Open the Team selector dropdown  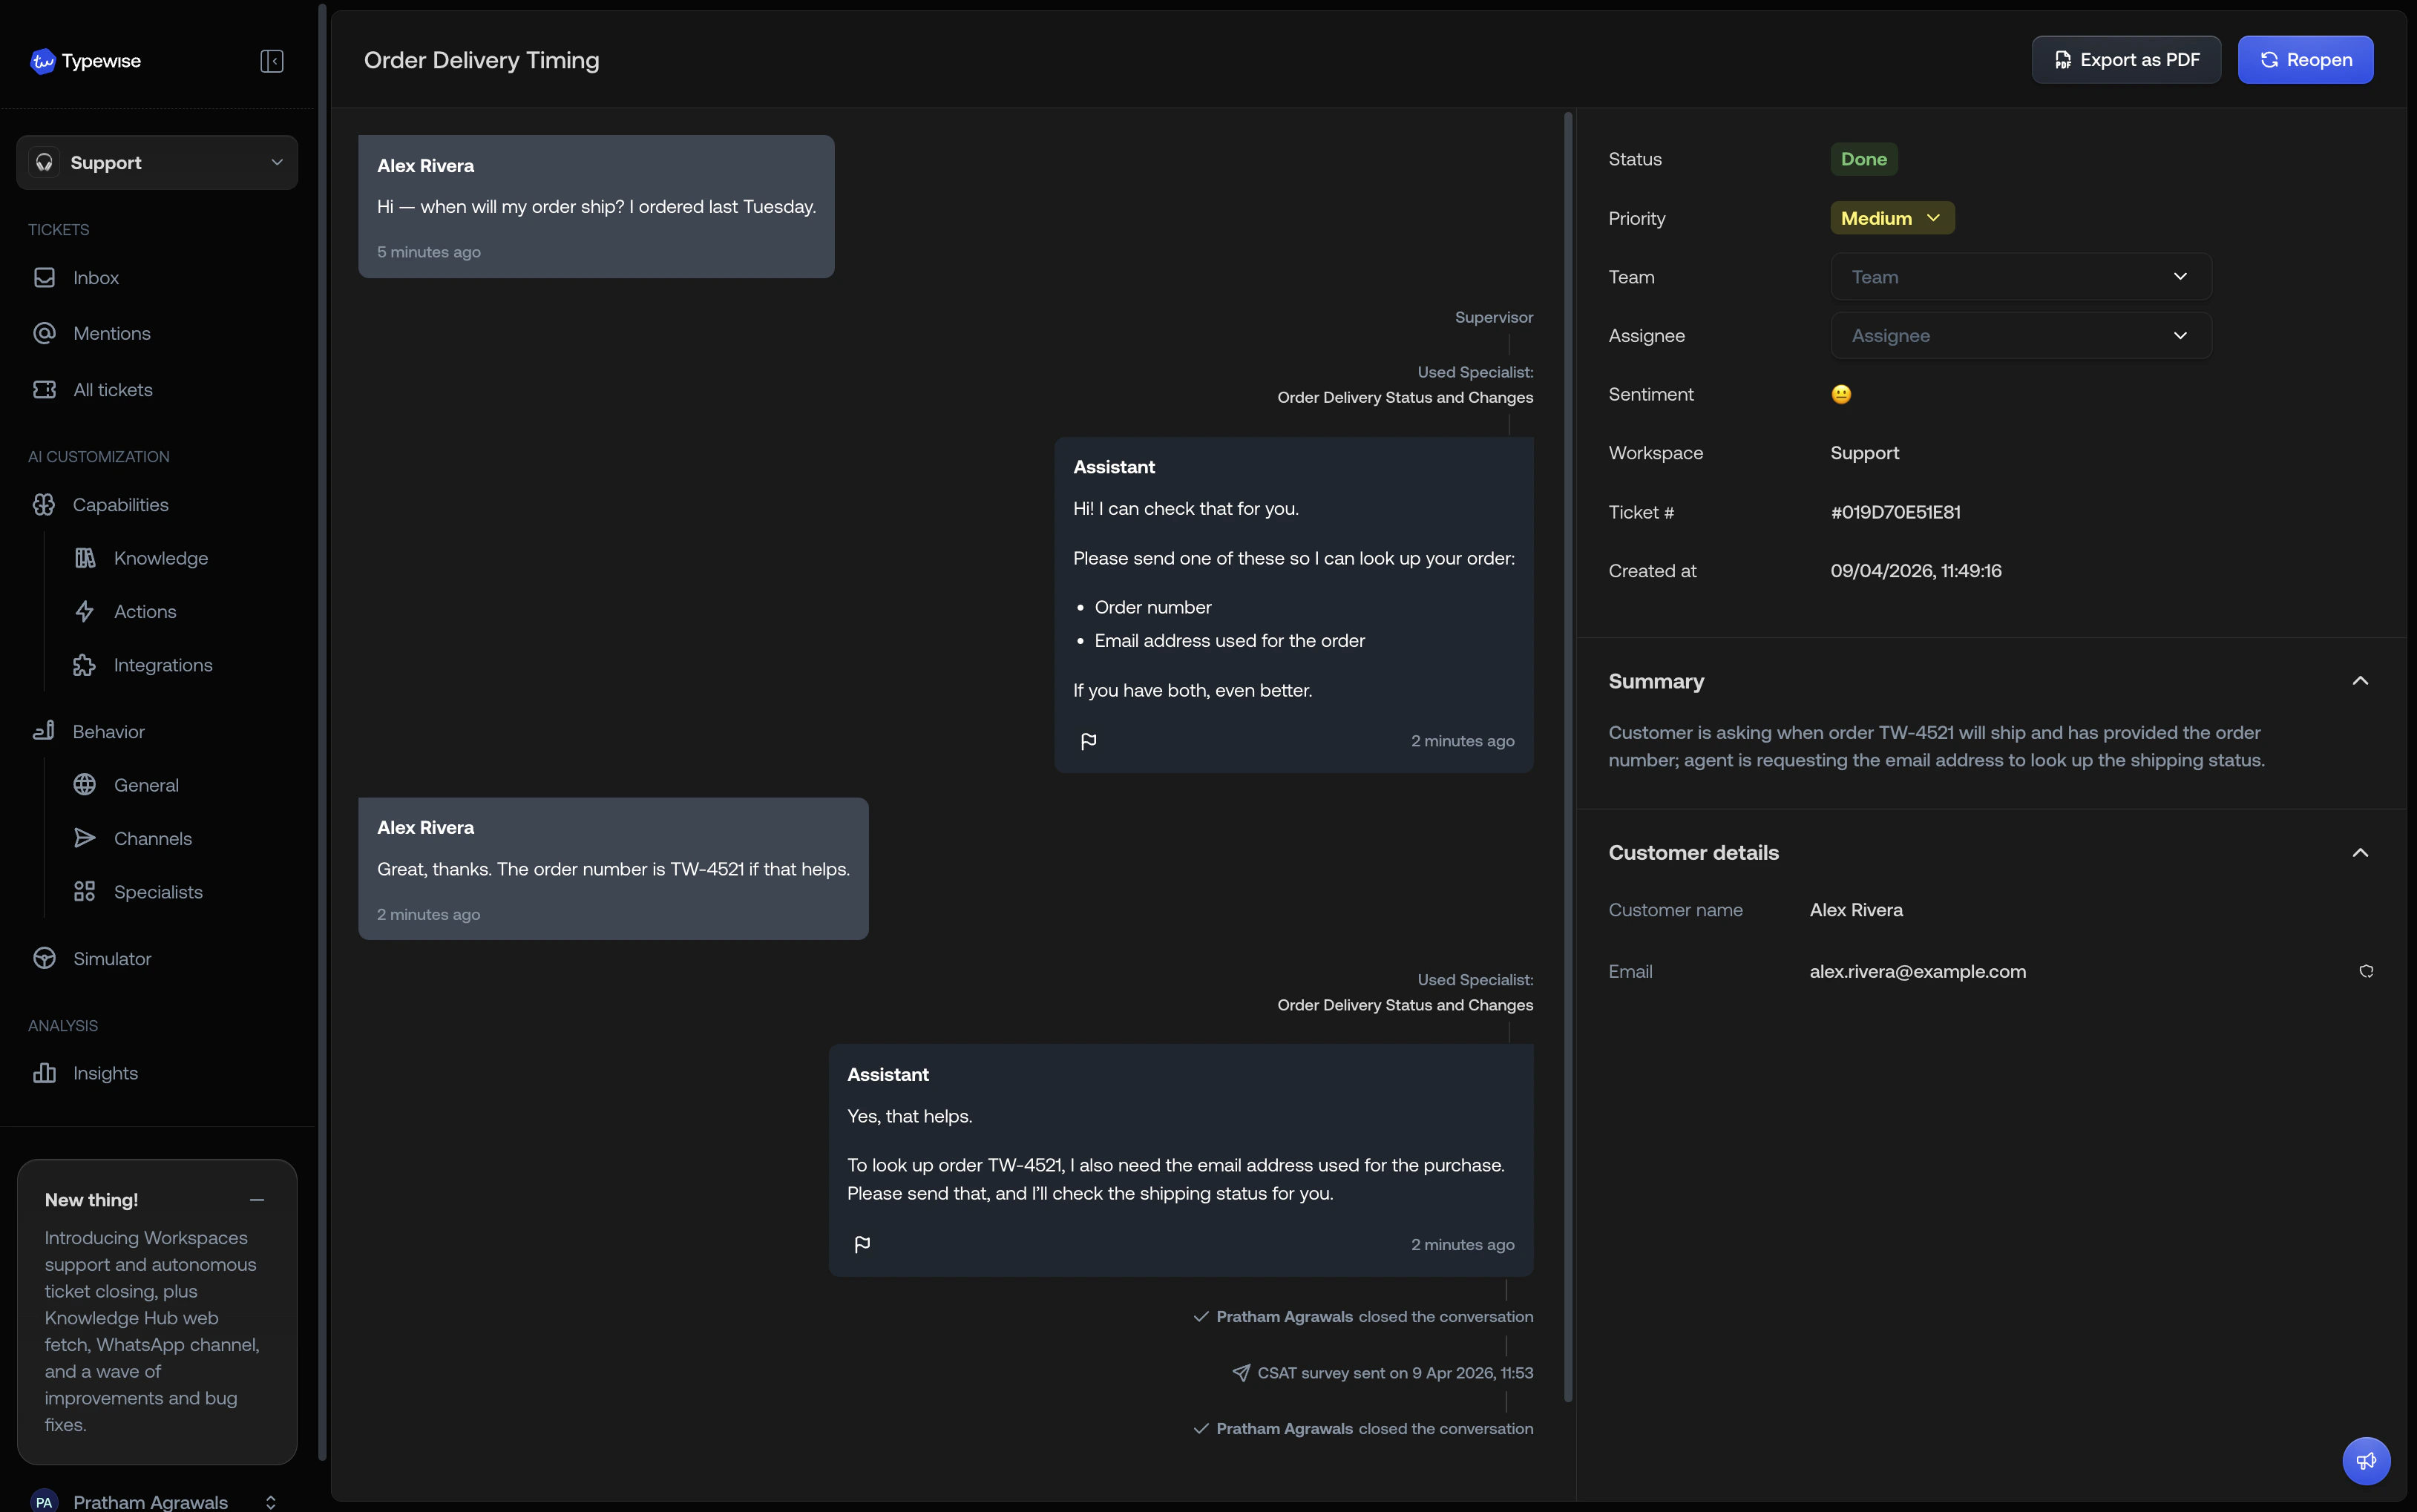(x=2020, y=277)
